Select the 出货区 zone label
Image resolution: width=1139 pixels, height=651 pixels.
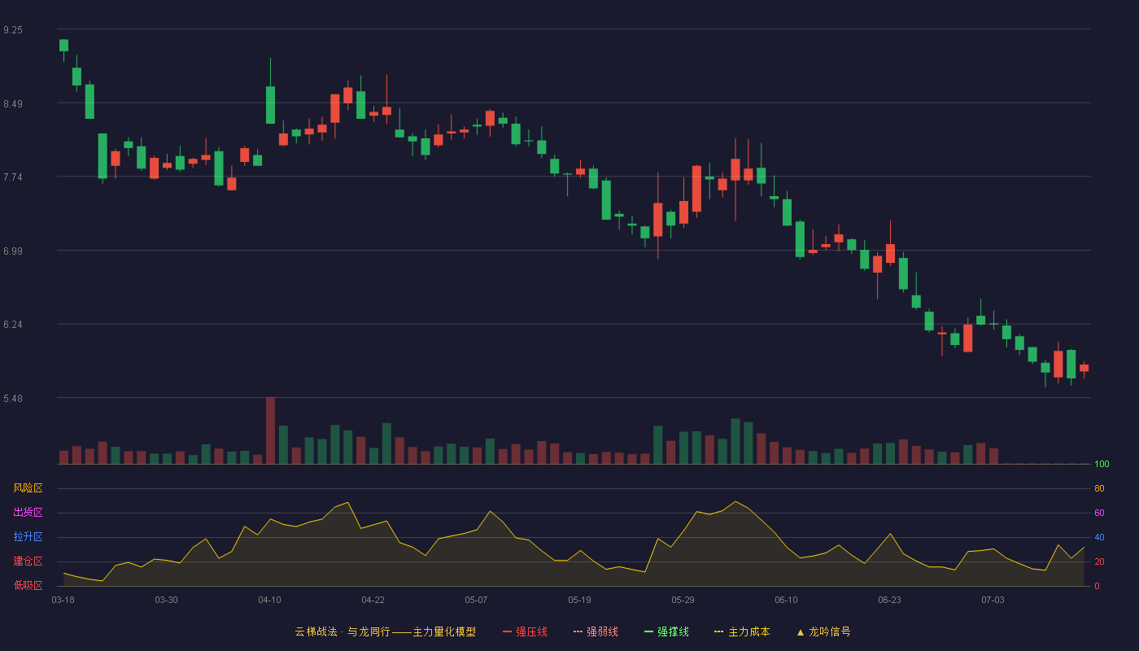pyautogui.click(x=28, y=513)
